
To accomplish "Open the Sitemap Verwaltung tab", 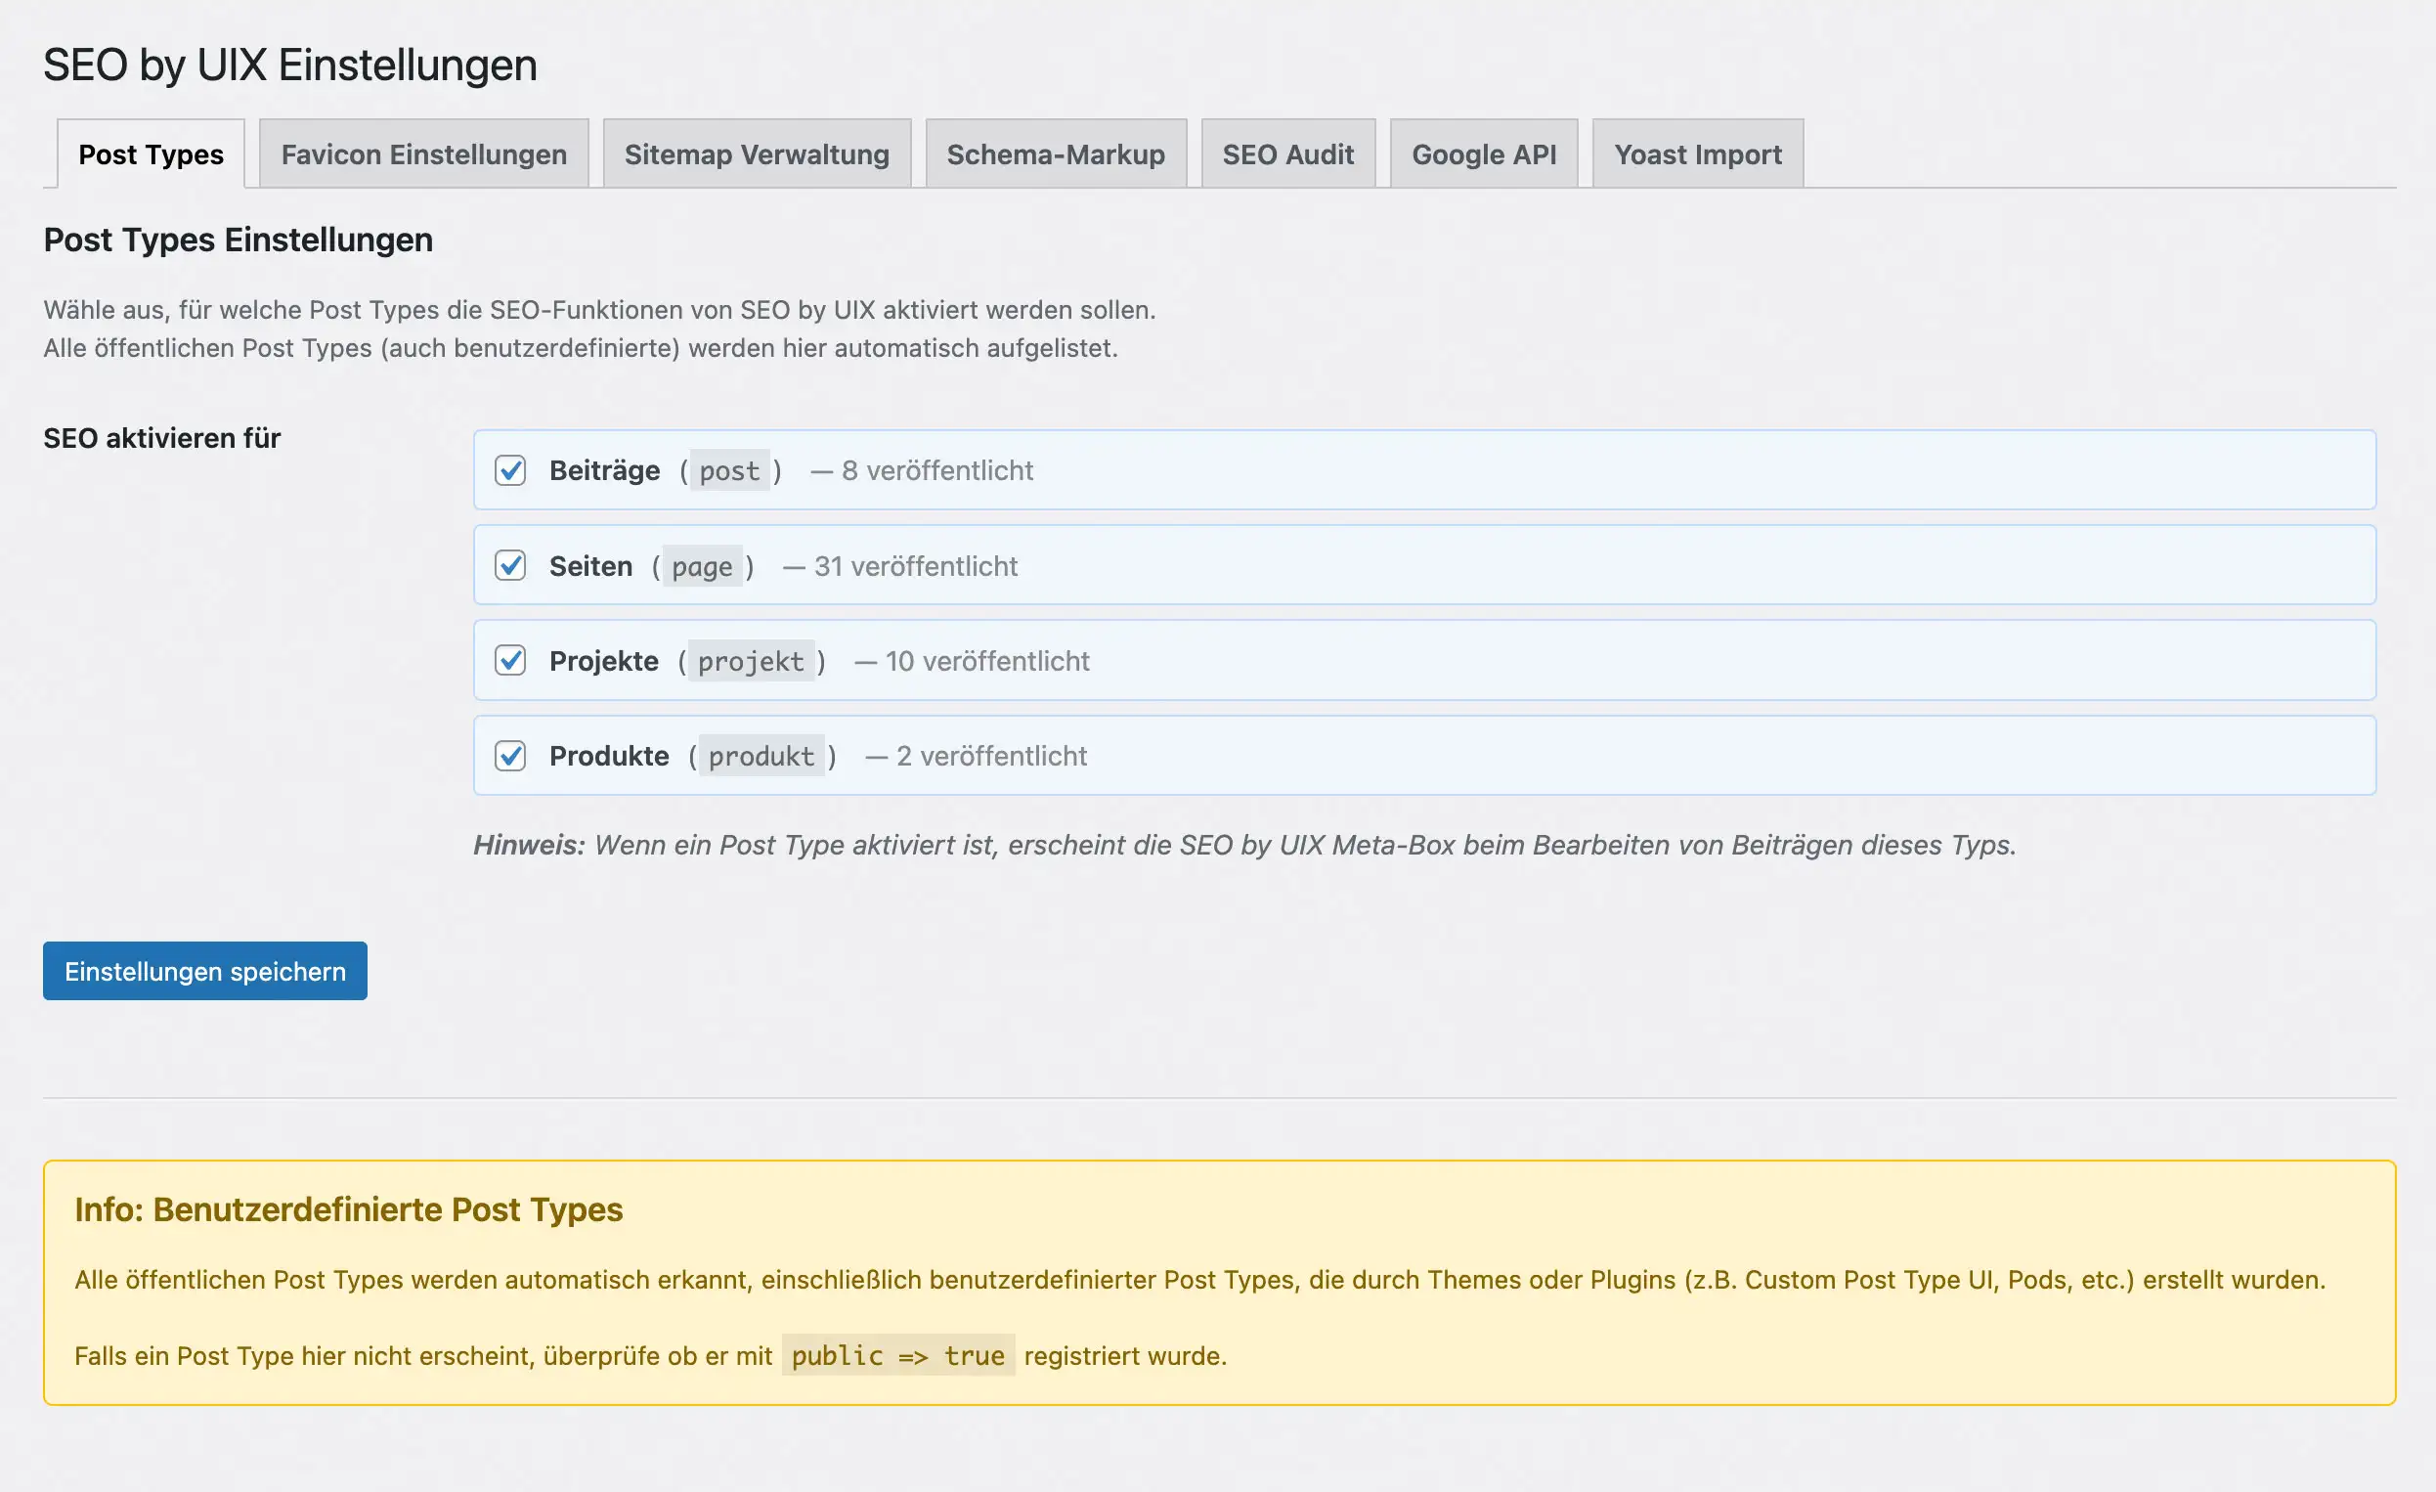I will [x=757, y=154].
